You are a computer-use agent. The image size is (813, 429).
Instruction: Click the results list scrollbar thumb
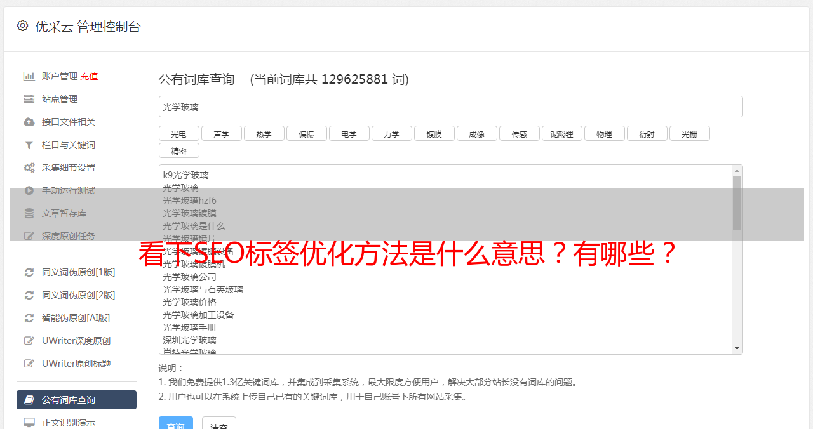point(737,203)
